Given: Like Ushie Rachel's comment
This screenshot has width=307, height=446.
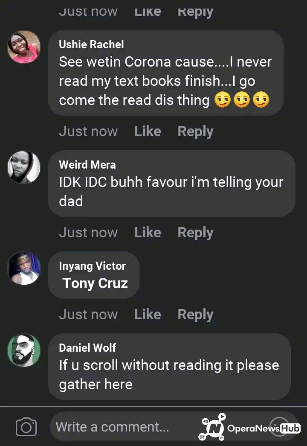Looking at the screenshot, I should click(148, 131).
